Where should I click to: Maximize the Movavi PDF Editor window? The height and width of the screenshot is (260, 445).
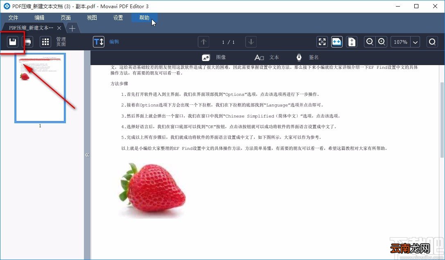pos(416,6)
